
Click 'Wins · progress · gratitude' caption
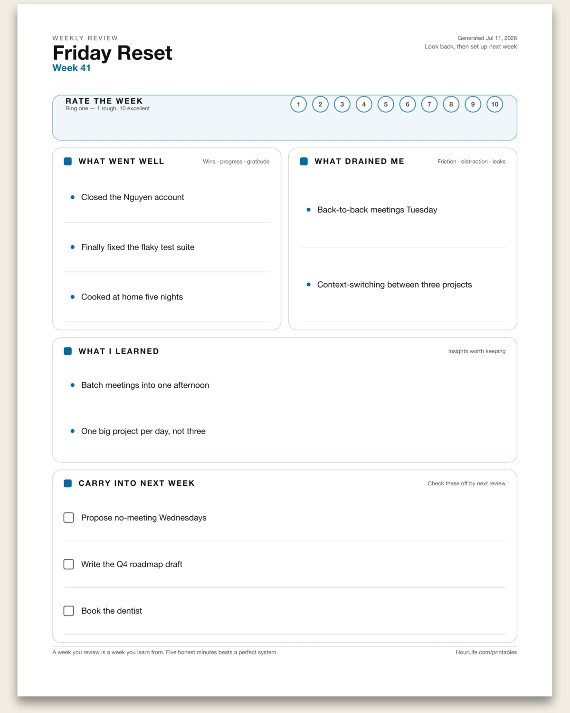tap(236, 162)
